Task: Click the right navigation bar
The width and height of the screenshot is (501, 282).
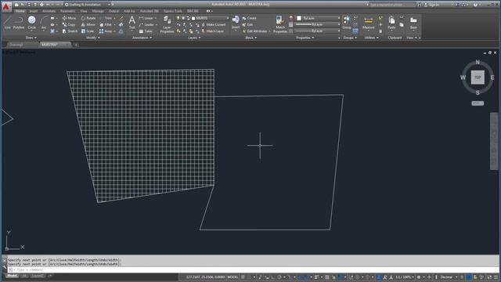Action: [494, 141]
